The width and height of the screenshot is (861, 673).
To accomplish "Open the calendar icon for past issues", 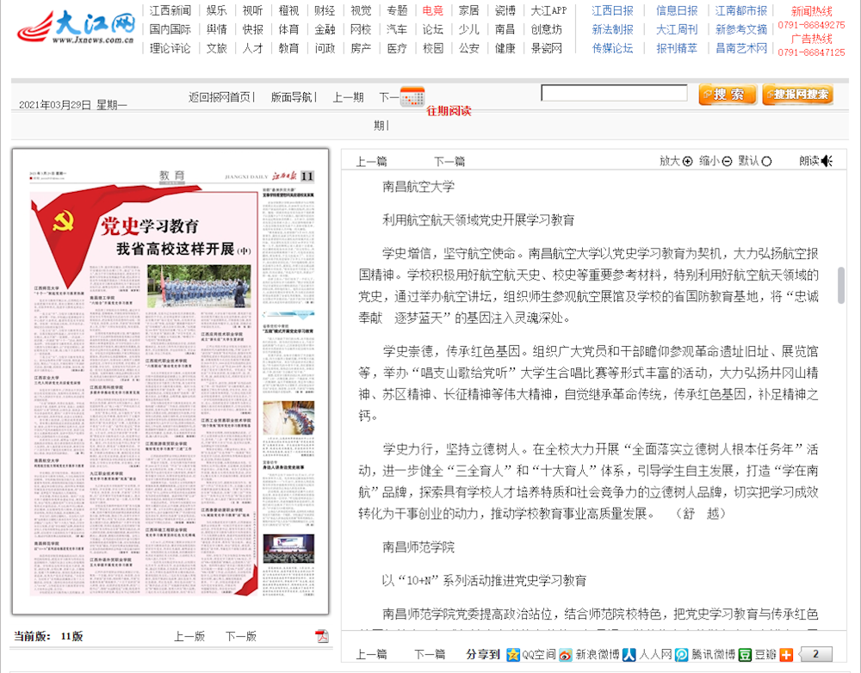I will pyautogui.click(x=412, y=96).
